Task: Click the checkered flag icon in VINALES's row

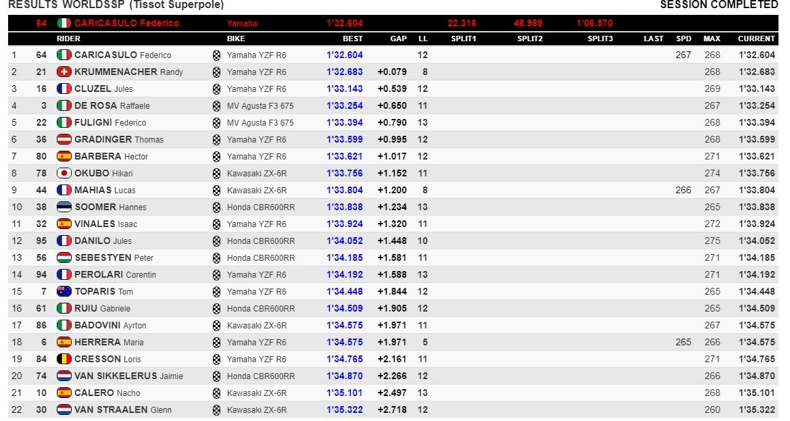Action: [217, 224]
